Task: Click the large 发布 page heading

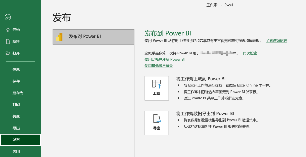Action: coord(62,17)
